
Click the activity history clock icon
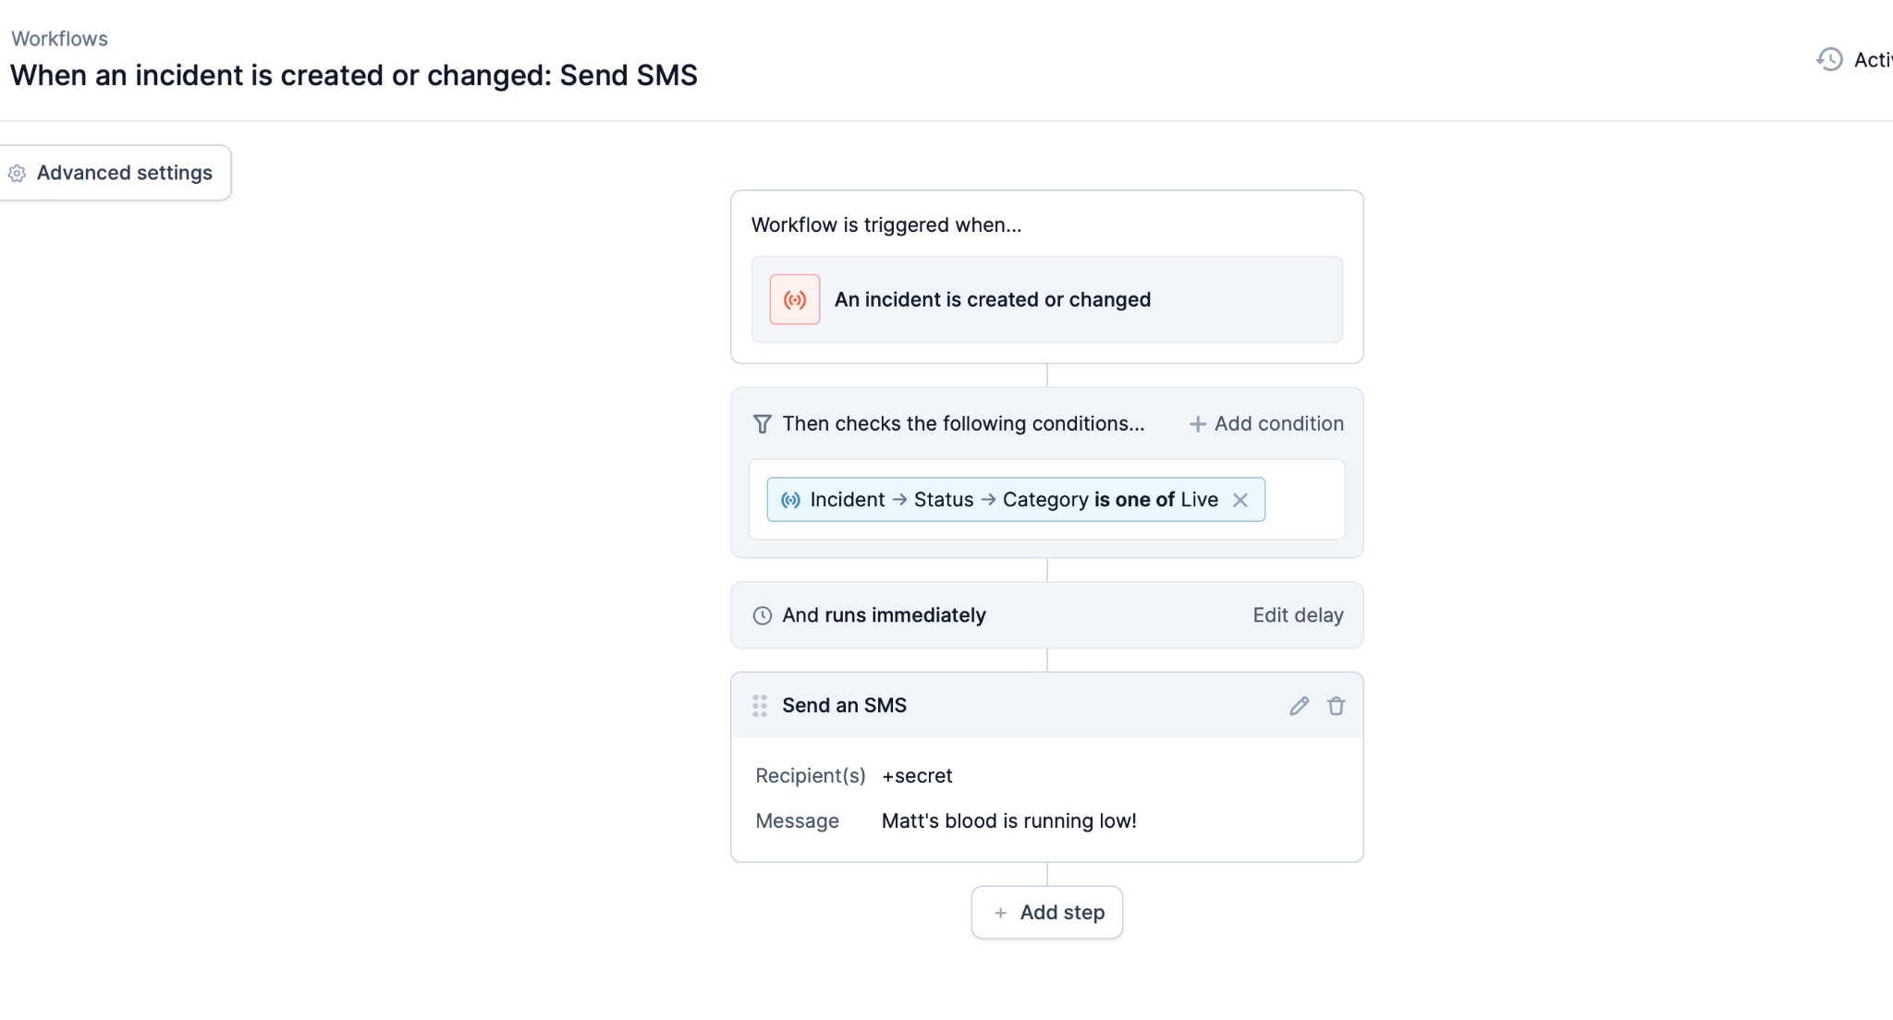point(1829,60)
